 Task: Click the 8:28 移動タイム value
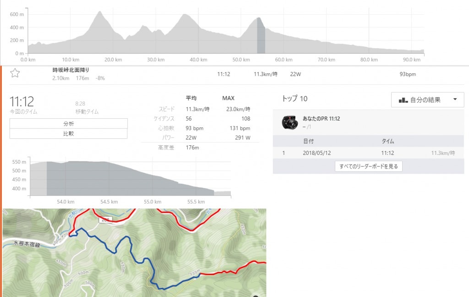[82, 104]
